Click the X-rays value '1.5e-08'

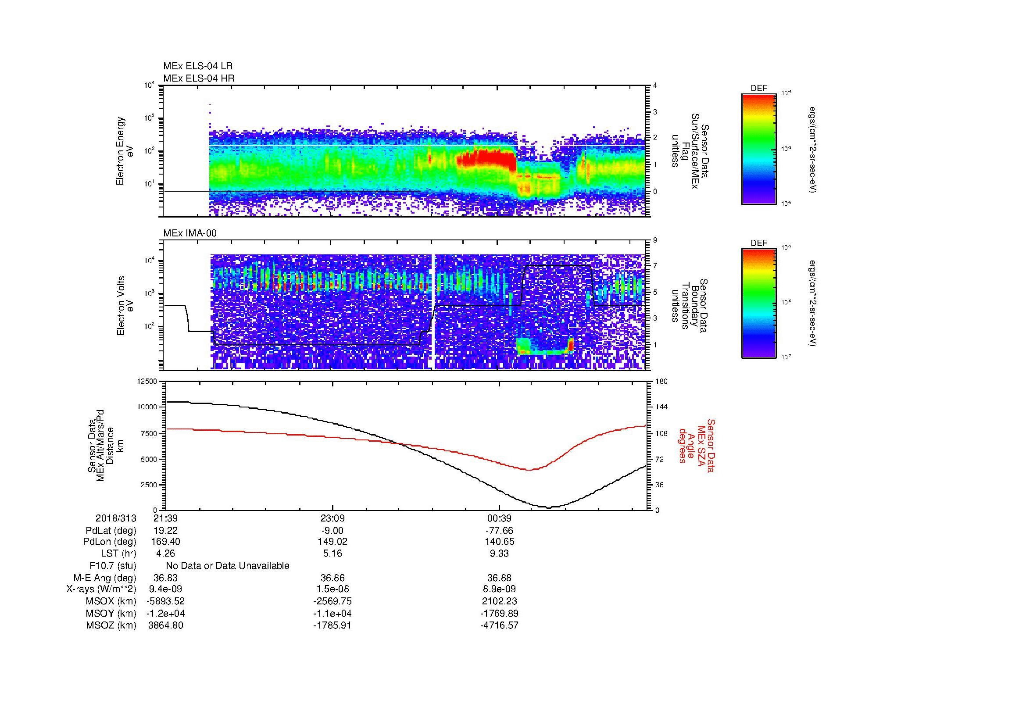332,589
